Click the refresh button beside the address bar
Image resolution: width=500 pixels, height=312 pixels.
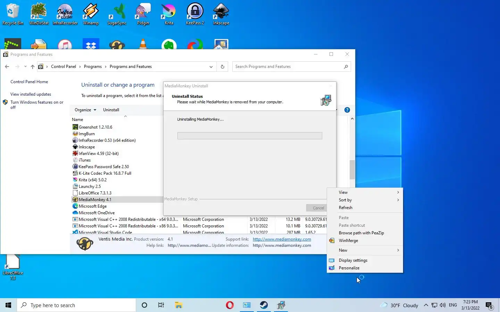(223, 67)
